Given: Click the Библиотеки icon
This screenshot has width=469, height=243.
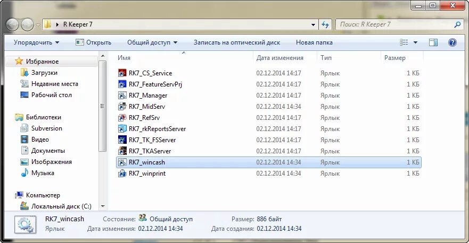Looking at the screenshot, I should (x=19, y=117).
